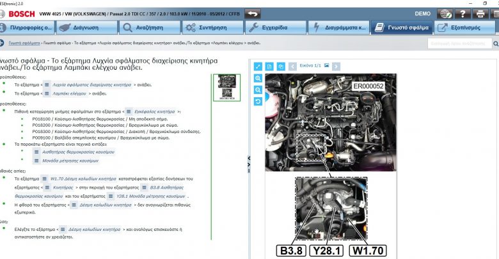Open help via the question mark icon
Screen dimensions: 499x259
[463, 13]
